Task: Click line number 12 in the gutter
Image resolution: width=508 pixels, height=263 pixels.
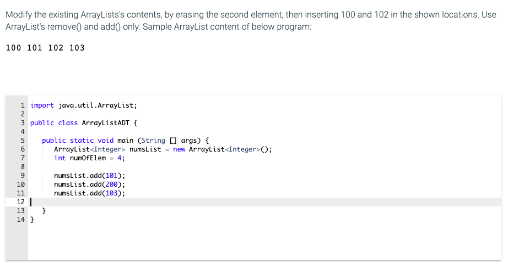Action: 21,202
